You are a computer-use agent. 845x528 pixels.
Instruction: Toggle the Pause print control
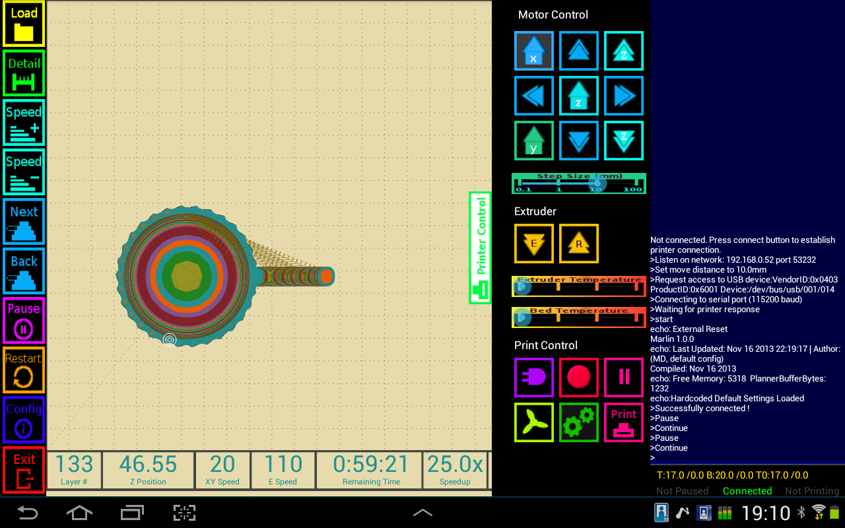[623, 377]
